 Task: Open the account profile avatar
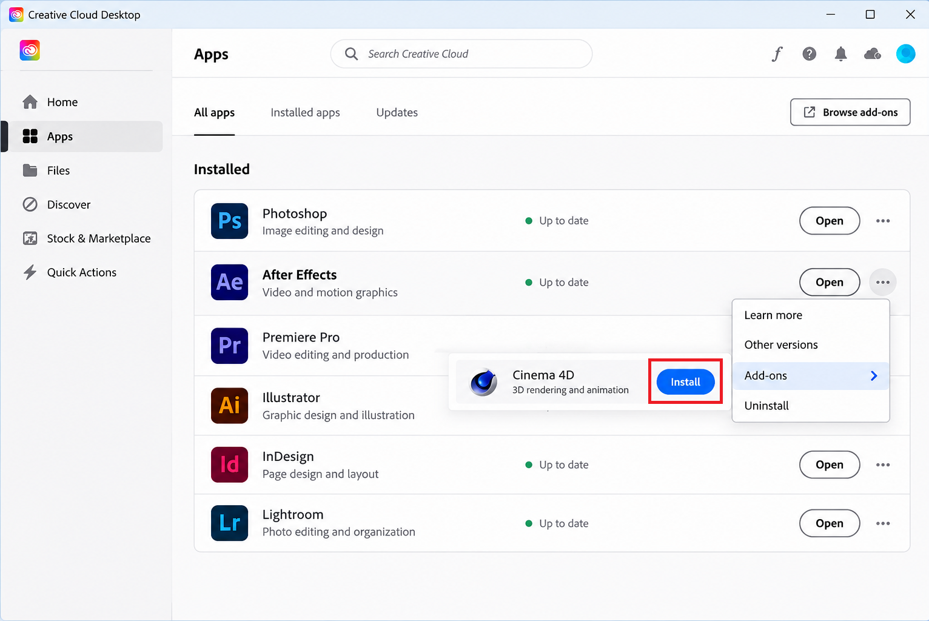905,54
